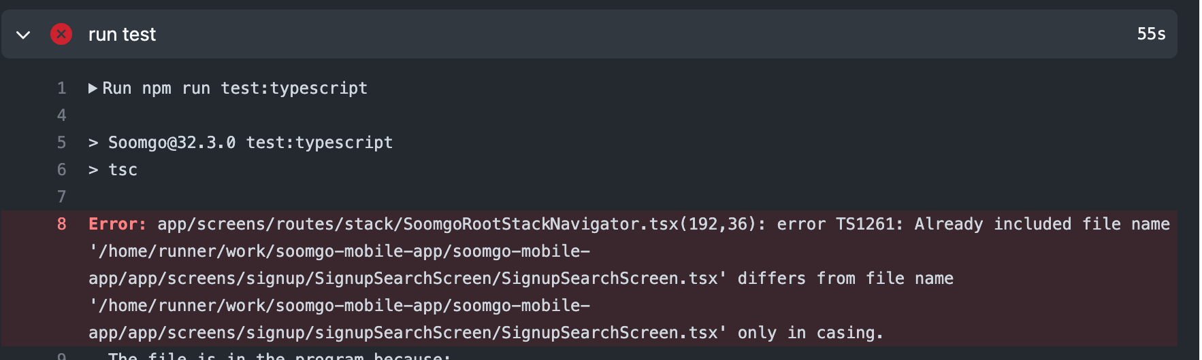Open partially visible line number 9 link
Viewport: 1202px width, 360px height.
pos(62,356)
